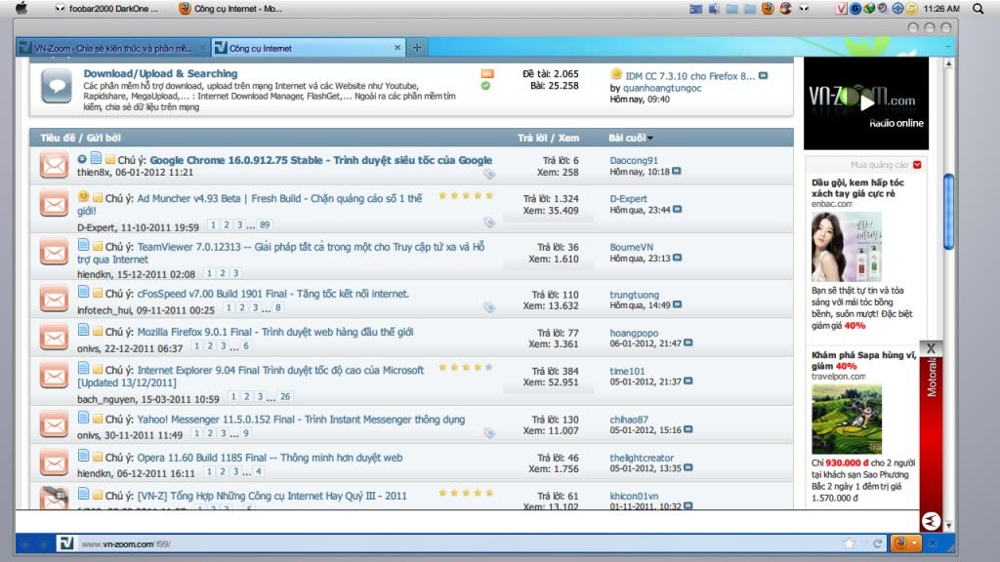This screenshot has width=1000, height=562.
Task: View last poster Daocong91 profile
Action: (x=633, y=161)
